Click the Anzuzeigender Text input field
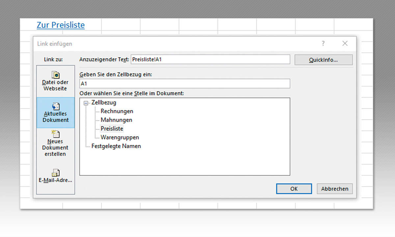This screenshot has width=395, height=237. tap(210, 60)
